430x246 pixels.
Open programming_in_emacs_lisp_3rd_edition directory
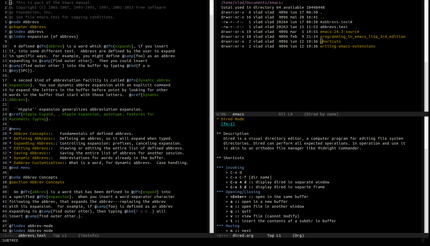click(x=363, y=37)
